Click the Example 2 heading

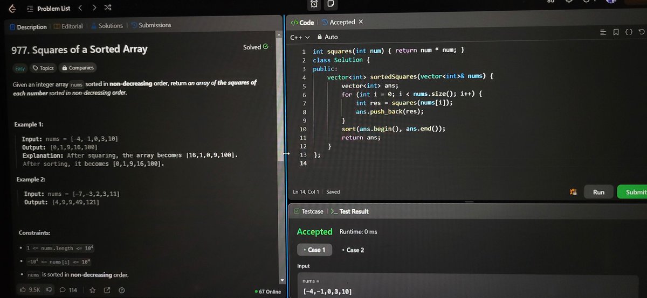pyautogui.click(x=30, y=179)
